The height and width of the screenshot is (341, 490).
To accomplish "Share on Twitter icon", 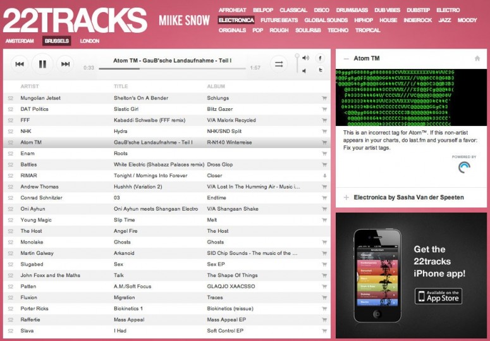I will pyautogui.click(x=320, y=70).
